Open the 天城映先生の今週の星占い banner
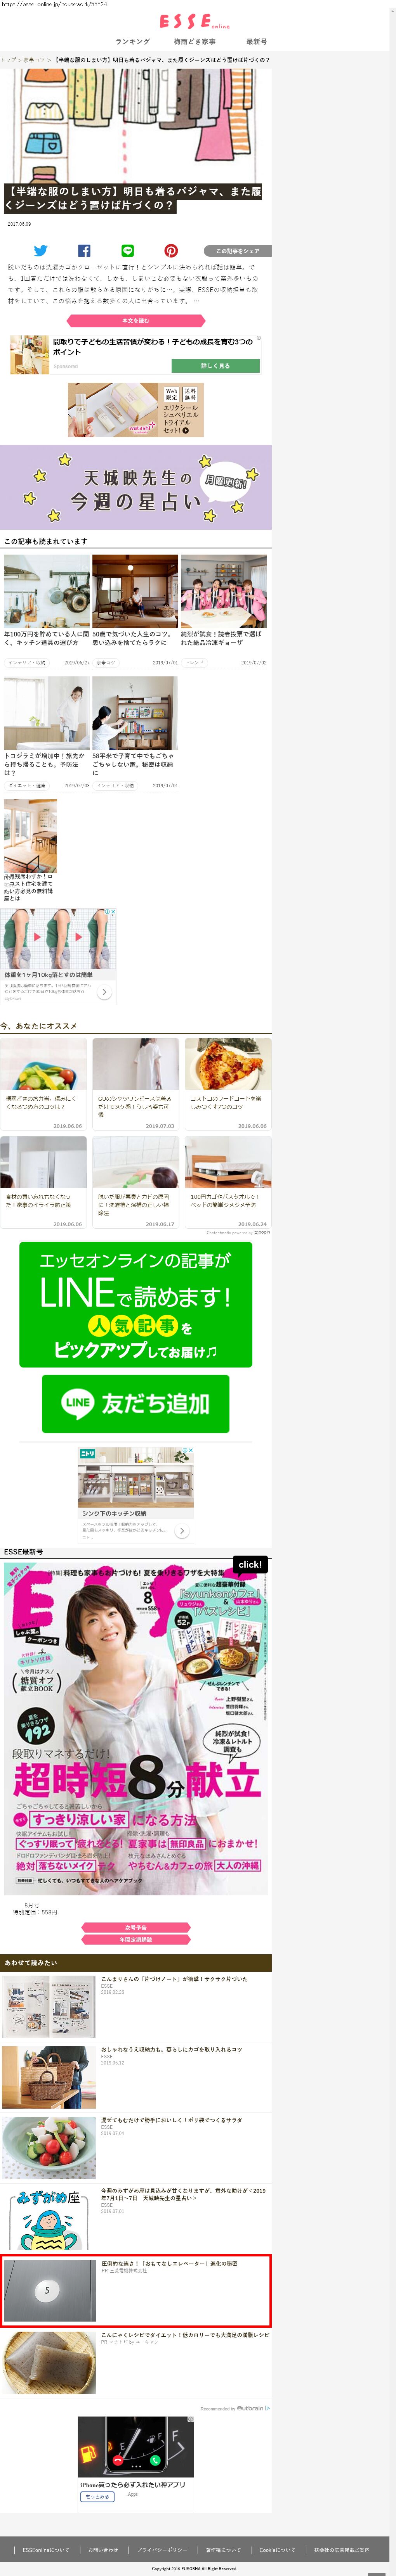 point(136,487)
